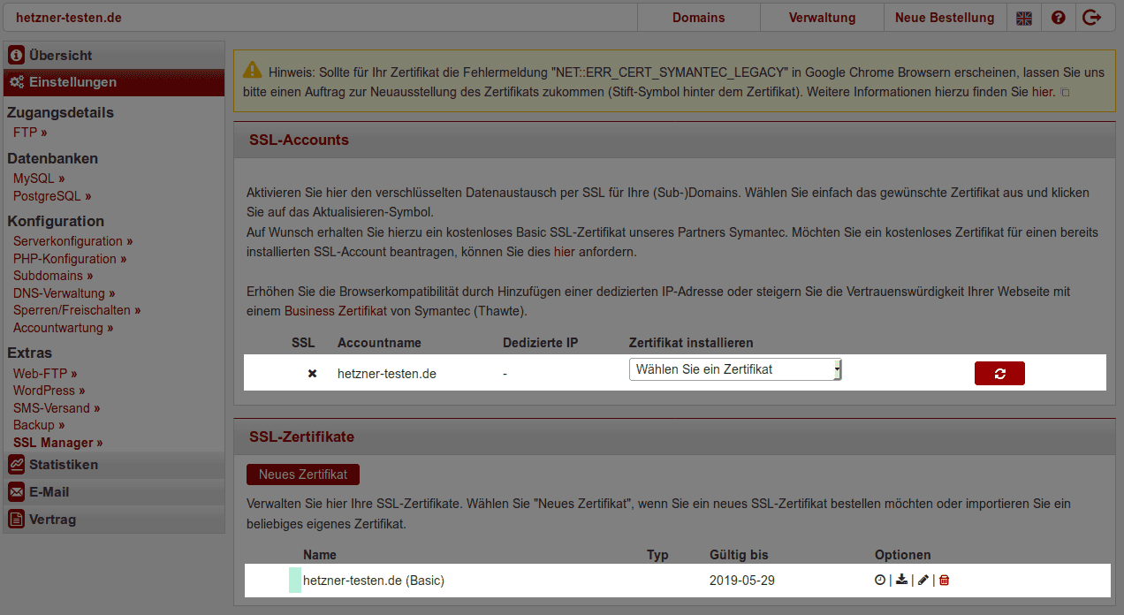Click the SSL status X mark for hetzner-testen.de

312,374
